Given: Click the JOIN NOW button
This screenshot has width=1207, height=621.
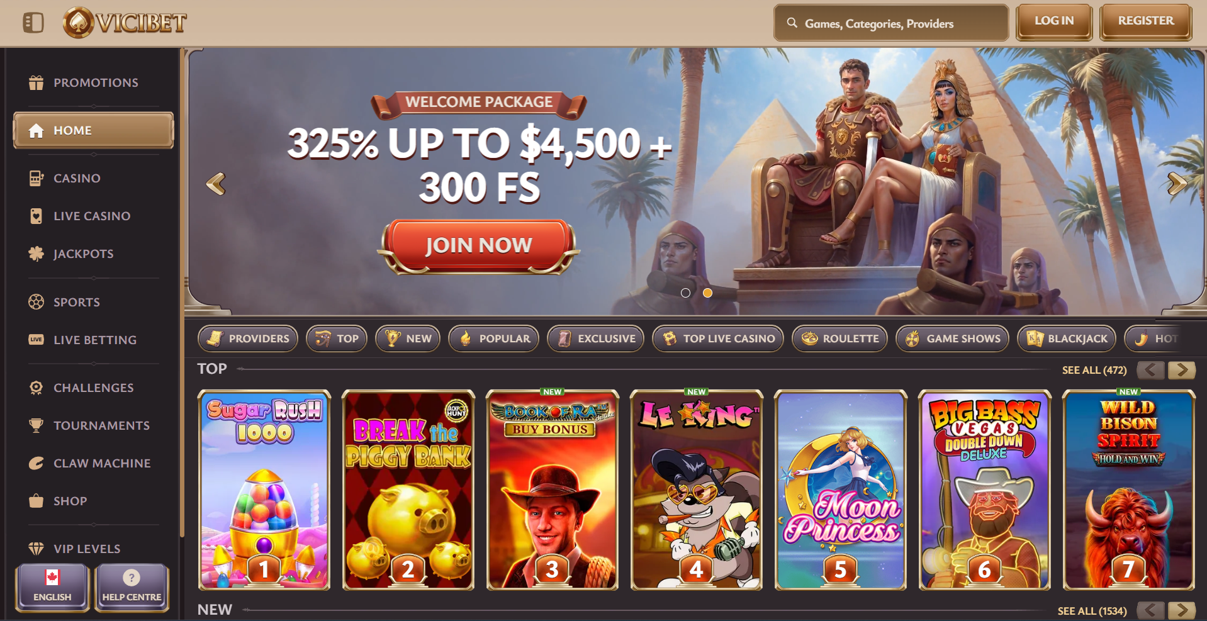Looking at the screenshot, I should pos(478,245).
